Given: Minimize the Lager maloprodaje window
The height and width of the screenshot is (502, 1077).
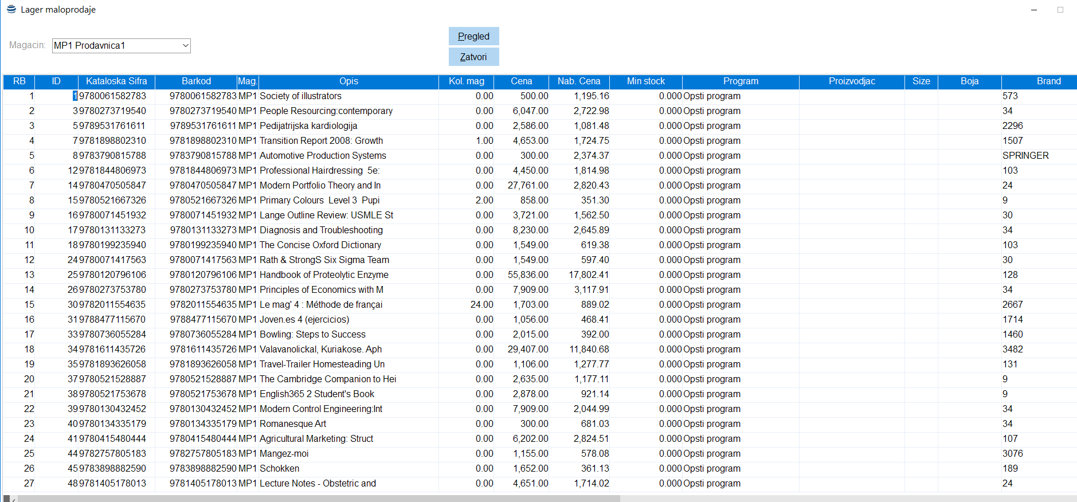Looking at the screenshot, I should [1034, 10].
